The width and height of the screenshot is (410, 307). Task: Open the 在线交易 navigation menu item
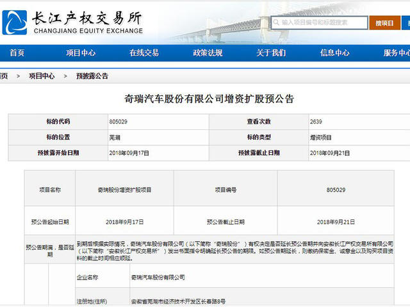tap(144, 53)
